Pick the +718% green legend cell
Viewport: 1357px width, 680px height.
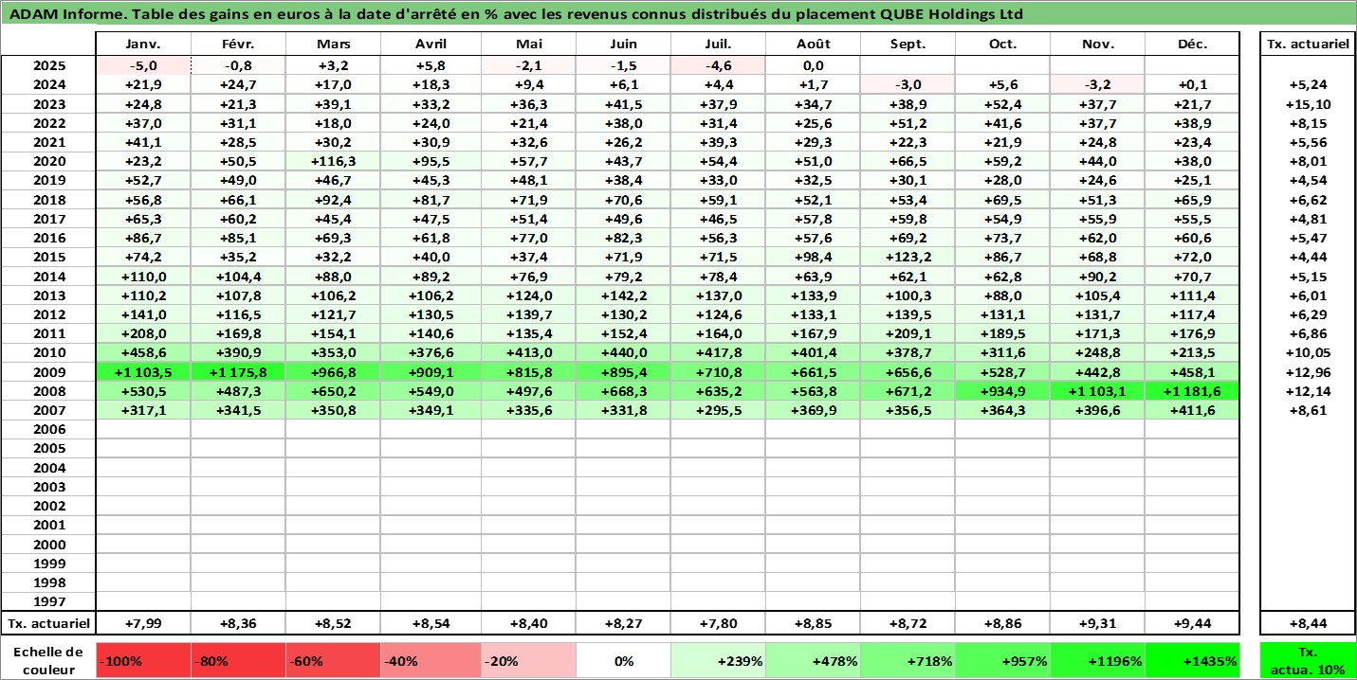click(x=908, y=660)
